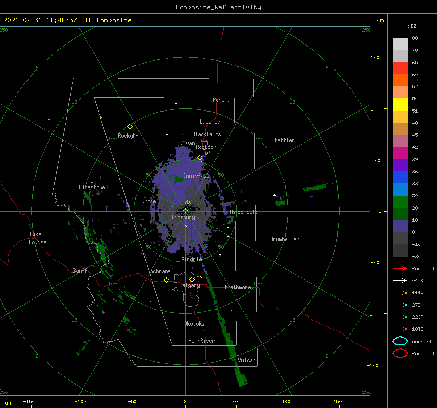This screenshot has width=437, height=408.
Task: Click the Sylvan label on the map
Action: pos(186,143)
